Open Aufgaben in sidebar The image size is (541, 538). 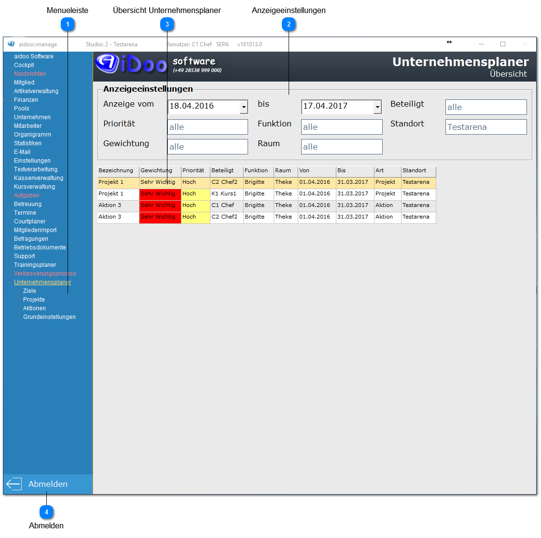tap(26, 195)
